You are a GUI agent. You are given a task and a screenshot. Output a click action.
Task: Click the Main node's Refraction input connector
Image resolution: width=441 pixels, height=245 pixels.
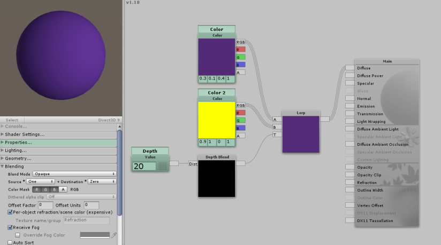[x=350, y=182]
